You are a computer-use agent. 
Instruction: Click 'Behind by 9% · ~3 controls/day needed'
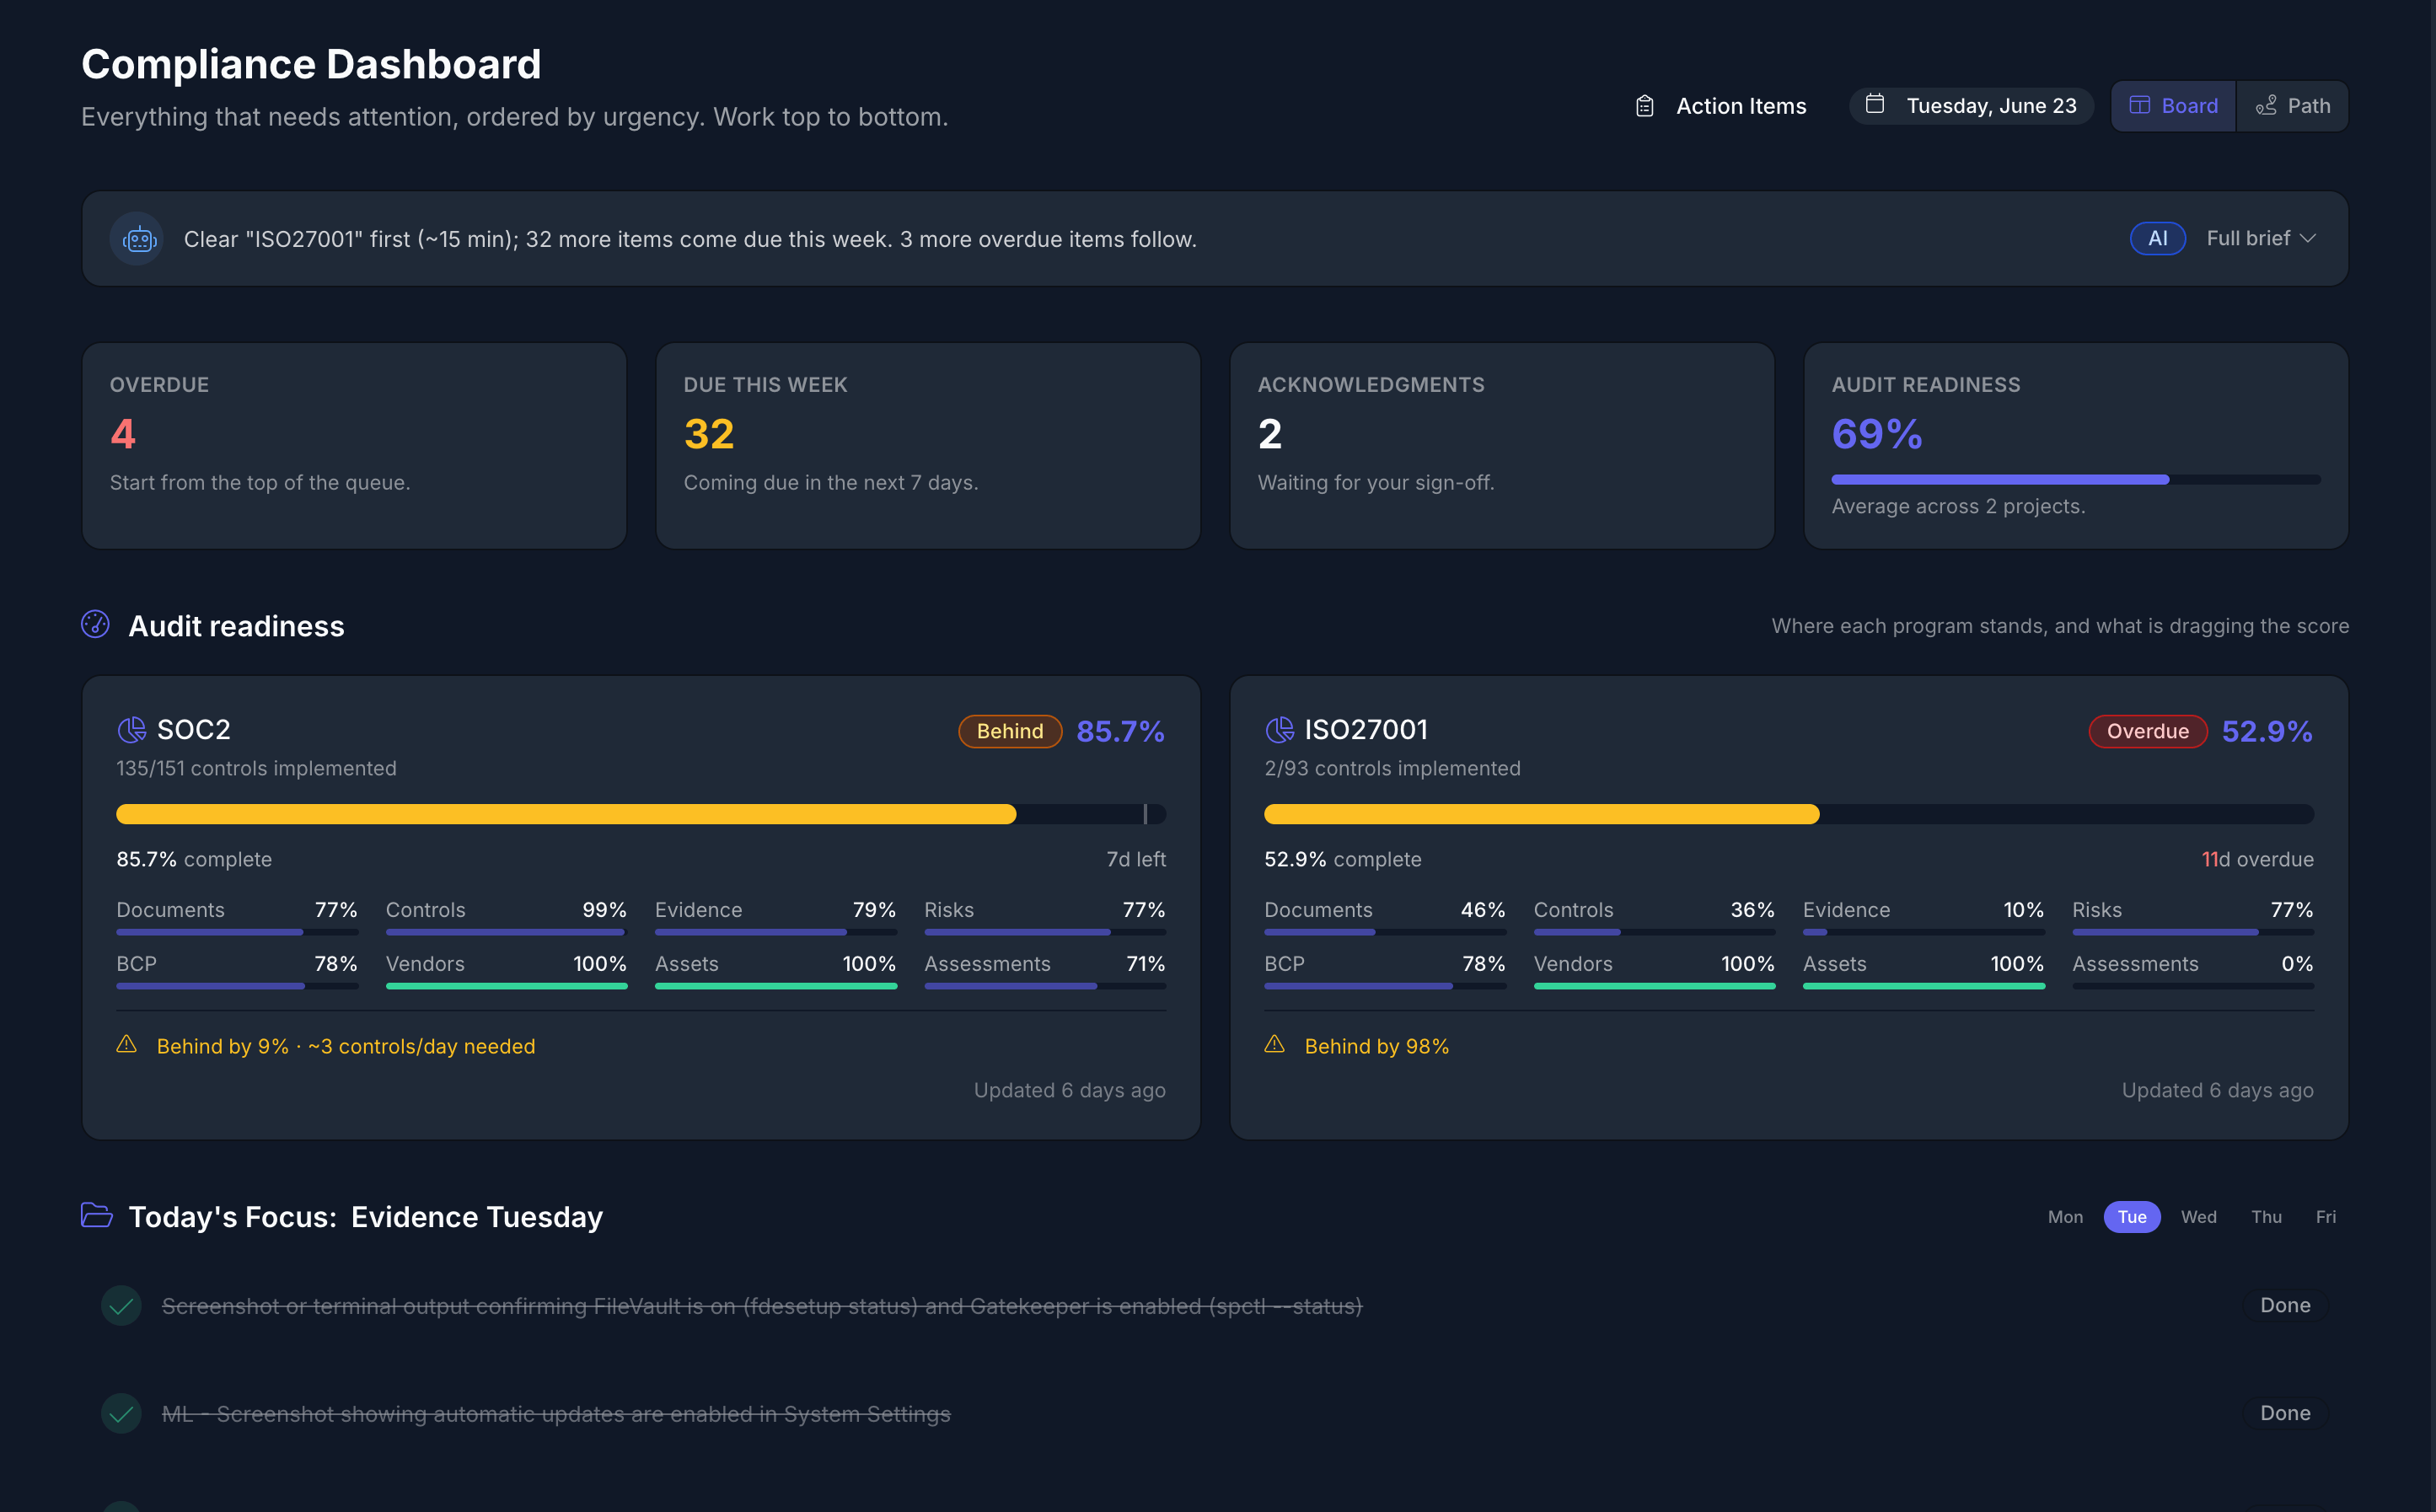(x=346, y=1046)
